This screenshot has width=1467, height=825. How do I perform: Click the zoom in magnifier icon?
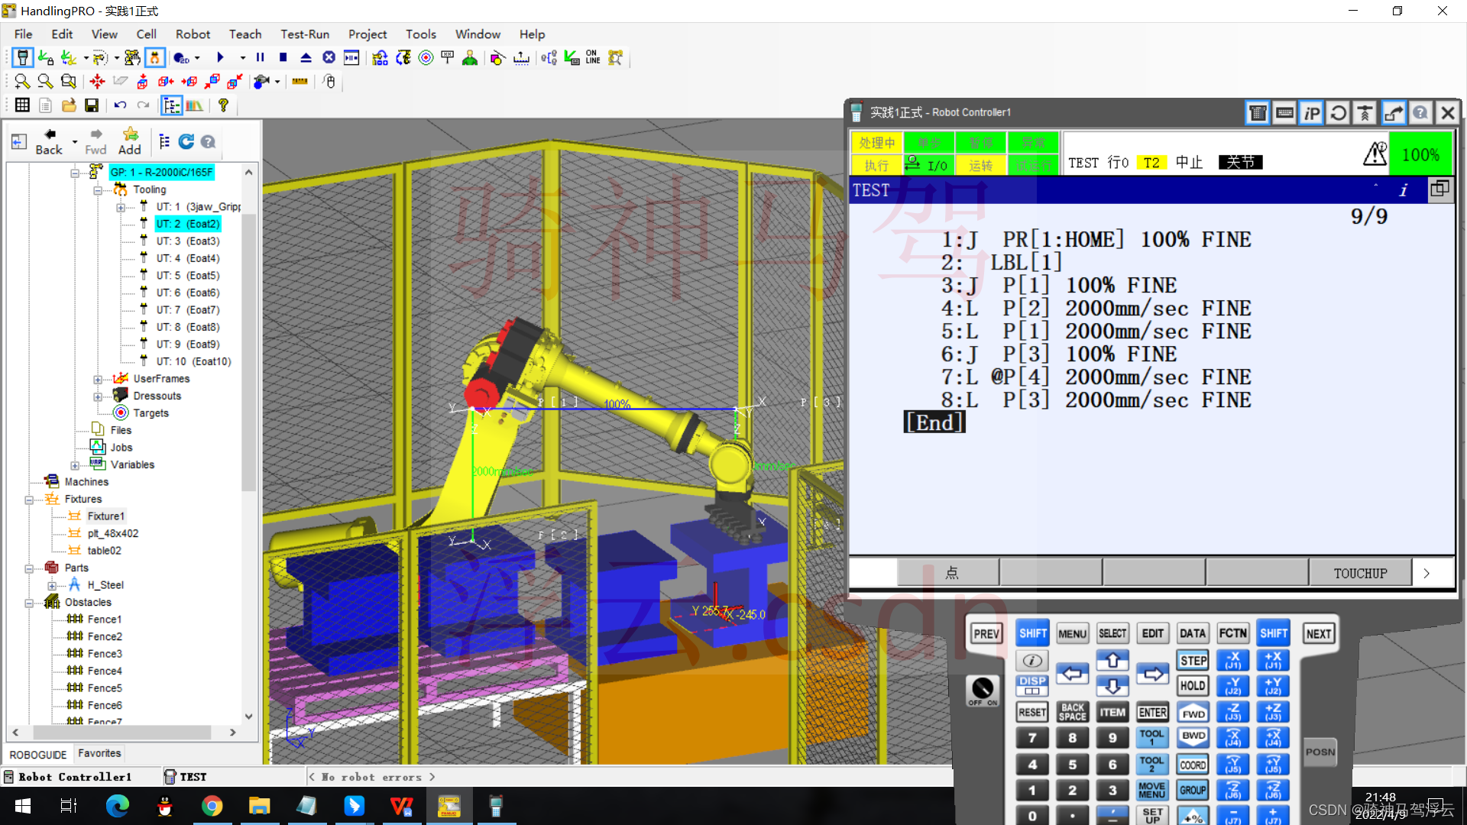(22, 81)
